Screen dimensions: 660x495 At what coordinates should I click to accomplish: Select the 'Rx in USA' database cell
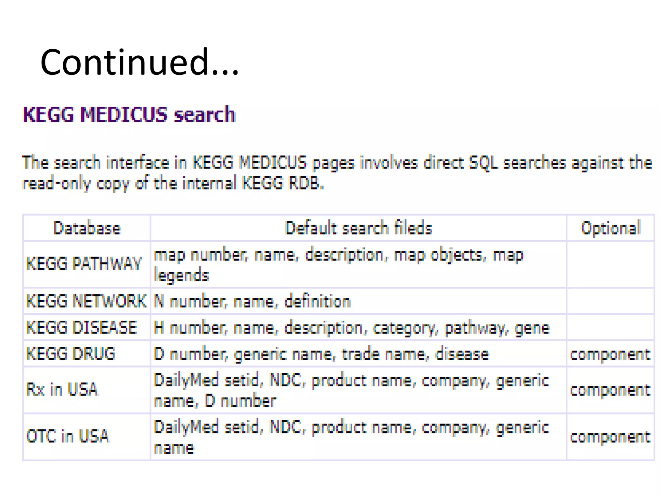[87, 390]
